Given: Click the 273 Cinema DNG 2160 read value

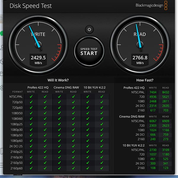Looking at the screenshot, I should point(166,139).
